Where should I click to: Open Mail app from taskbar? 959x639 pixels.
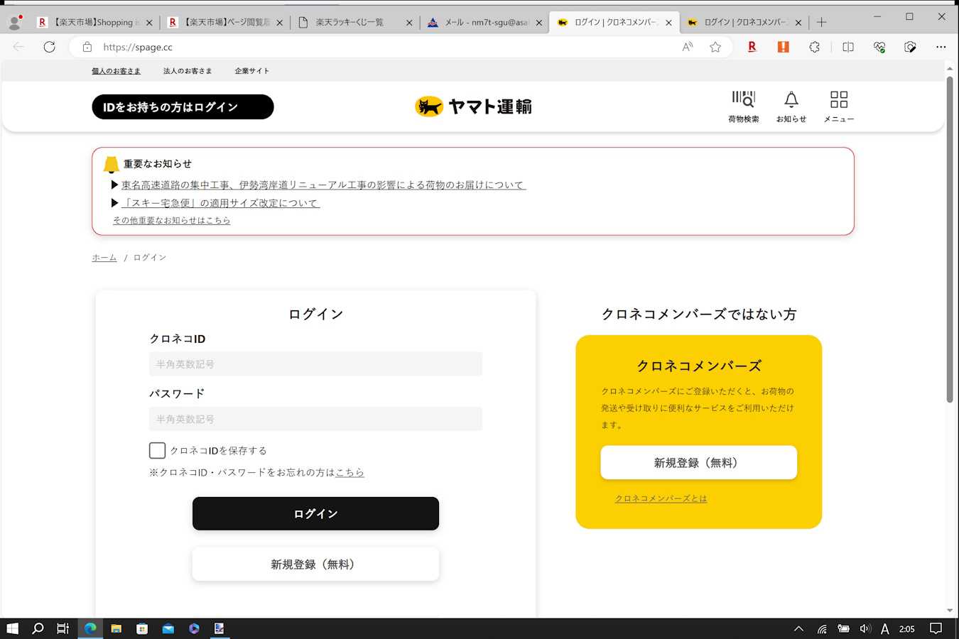pos(168,628)
